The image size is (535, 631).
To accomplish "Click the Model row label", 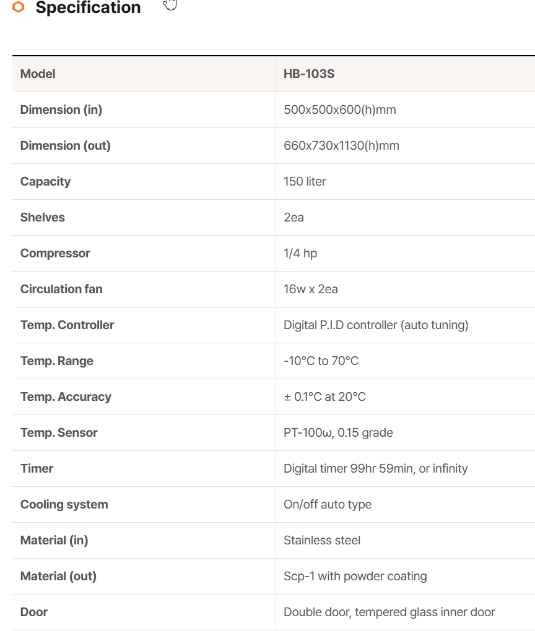I will click(38, 74).
